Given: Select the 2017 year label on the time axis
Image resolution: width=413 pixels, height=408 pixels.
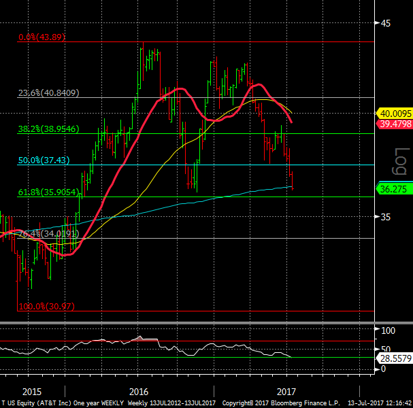Looking at the screenshot, I should point(286,392).
